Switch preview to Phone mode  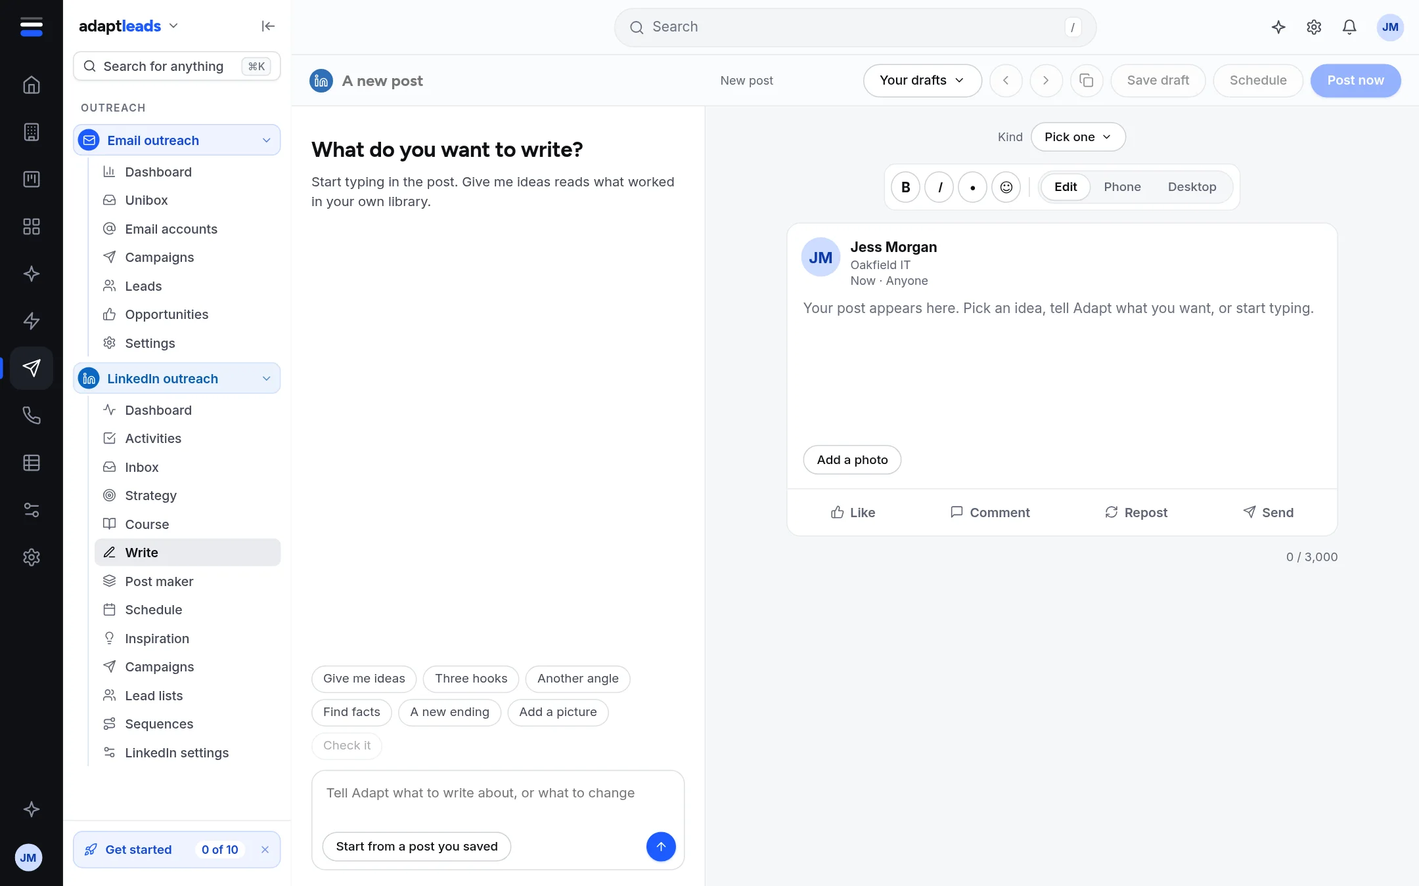tap(1122, 187)
